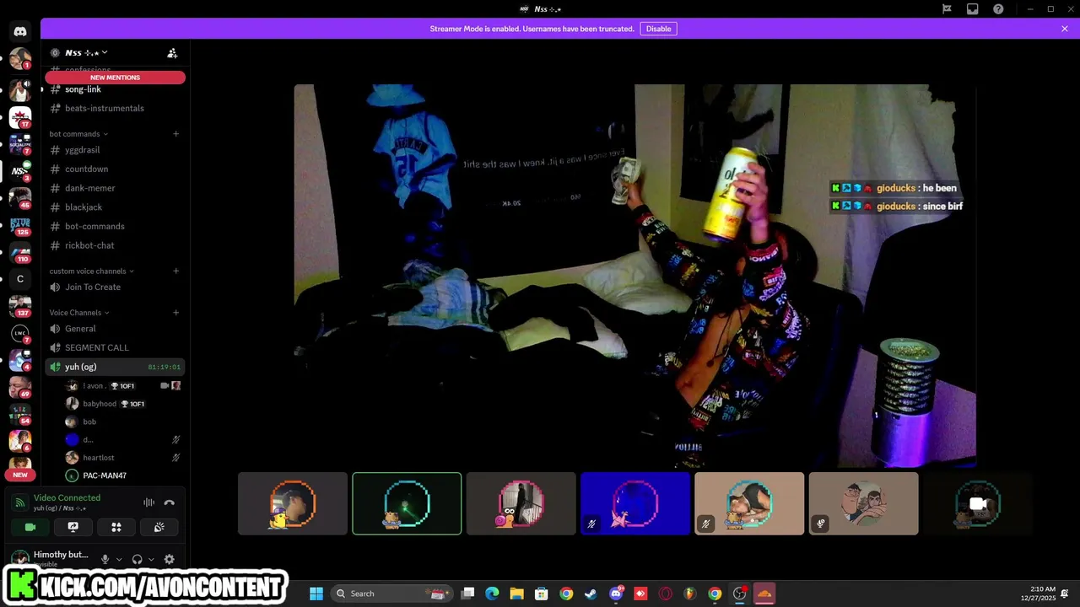
Task: Open User Settings gear
Action: tap(169, 559)
